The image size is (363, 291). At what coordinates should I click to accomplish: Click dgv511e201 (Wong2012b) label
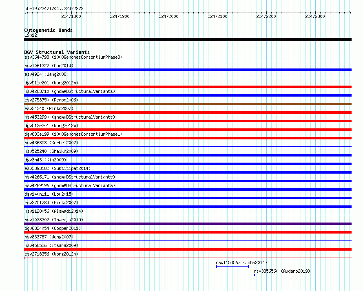click(51, 83)
